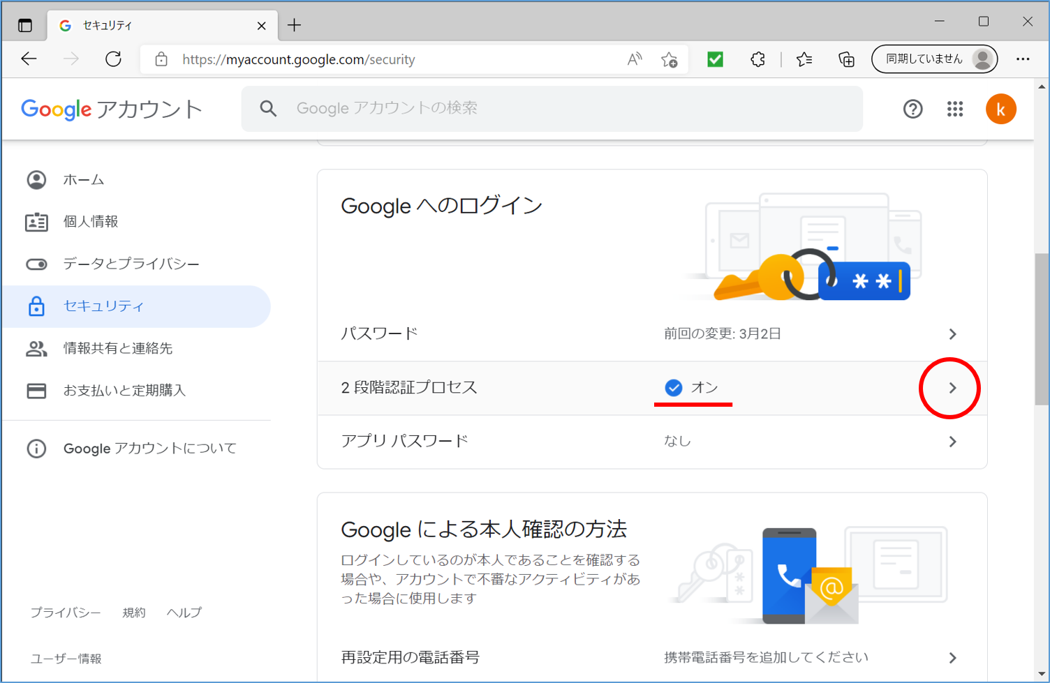Open the Google apps grid
1050x683 pixels.
955,109
